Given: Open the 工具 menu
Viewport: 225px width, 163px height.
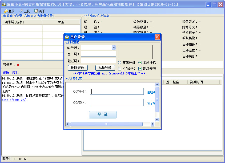Looking at the screenshot, I should point(25,11).
